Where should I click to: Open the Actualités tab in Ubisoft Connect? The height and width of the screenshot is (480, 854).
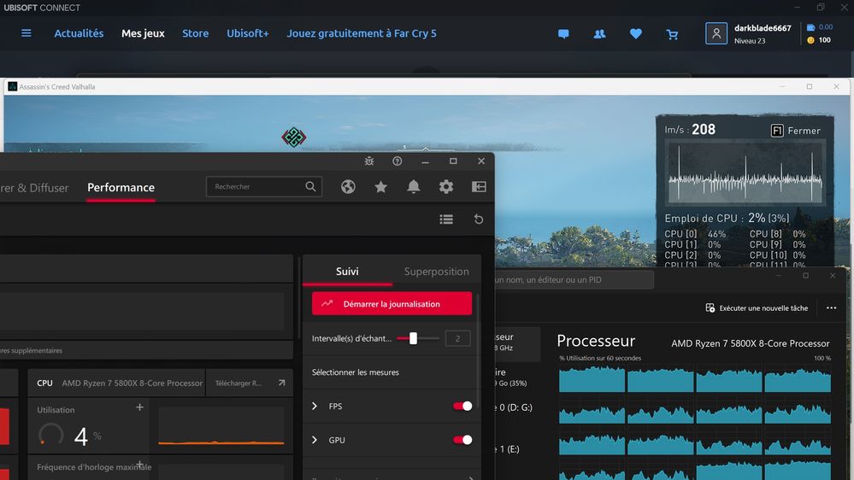[79, 33]
